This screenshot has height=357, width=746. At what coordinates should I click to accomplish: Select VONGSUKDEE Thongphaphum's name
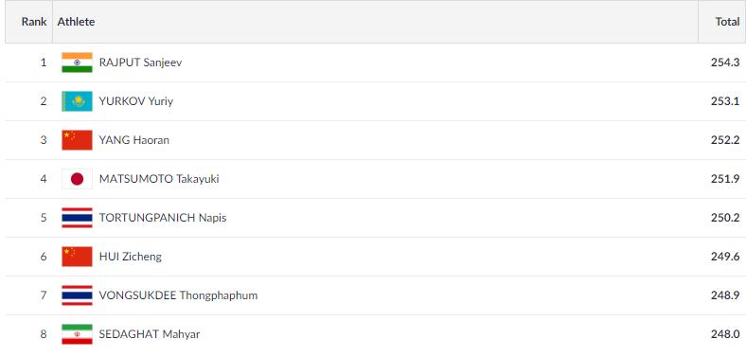point(178,295)
